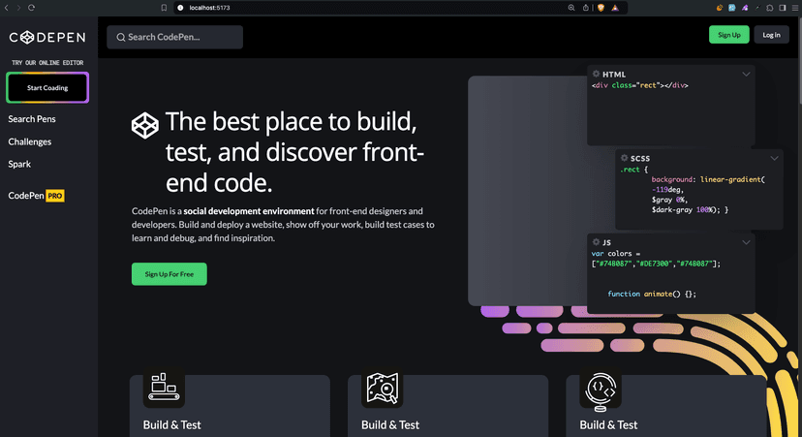Open Spark in the sidebar
The height and width of the screenshot is (437, 802).
tap(19, 165)
